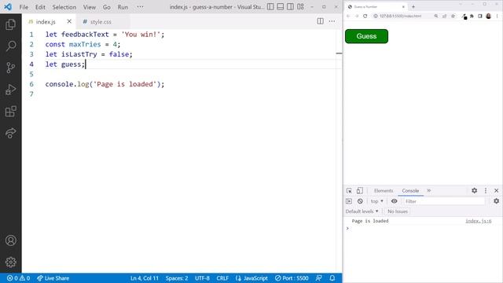Click the browser address bar URL
This screenshot has width=503, height=283.
coord(400,16)
